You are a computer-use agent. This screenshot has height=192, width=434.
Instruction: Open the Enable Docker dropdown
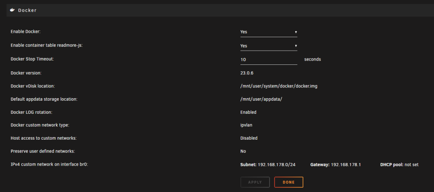(269, 32)
